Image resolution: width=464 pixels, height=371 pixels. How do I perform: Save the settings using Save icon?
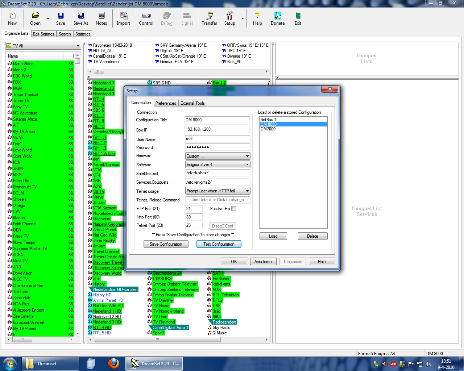(61, 19)
